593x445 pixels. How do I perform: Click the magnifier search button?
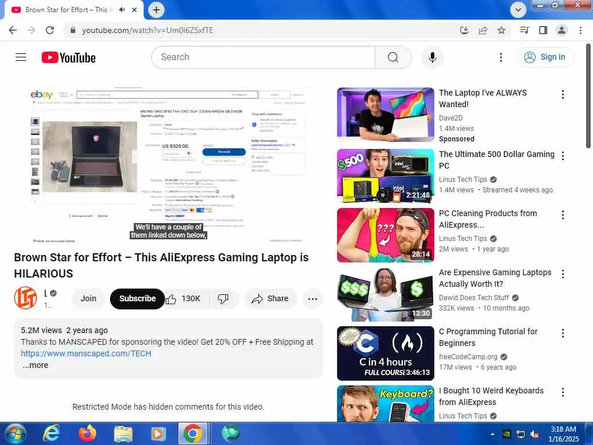tap(393, 57)
